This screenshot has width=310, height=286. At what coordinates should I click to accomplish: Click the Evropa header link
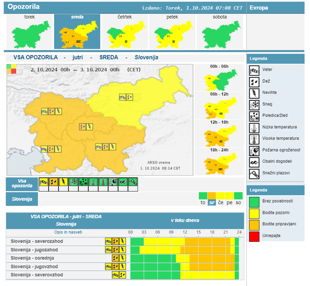(x=259, y=8)
